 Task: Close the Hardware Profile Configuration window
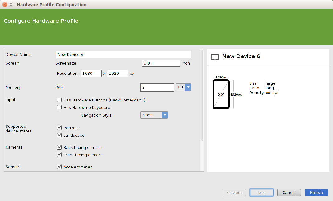click(x=5, y=5)
